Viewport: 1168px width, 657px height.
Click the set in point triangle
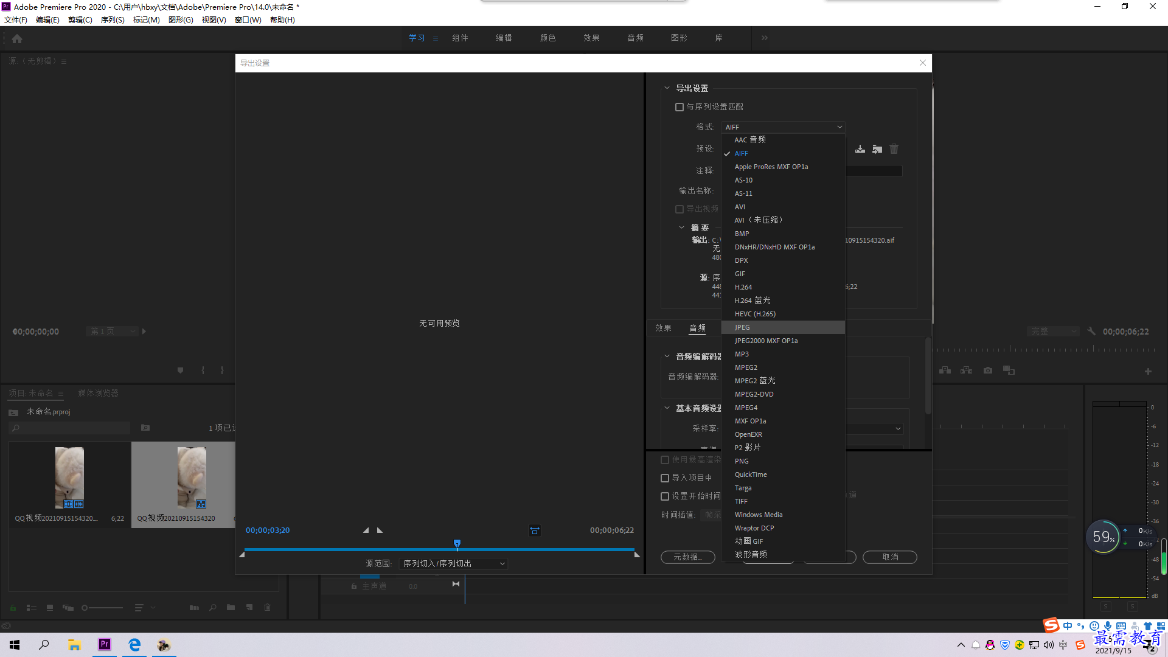click(x=366, y=530)
